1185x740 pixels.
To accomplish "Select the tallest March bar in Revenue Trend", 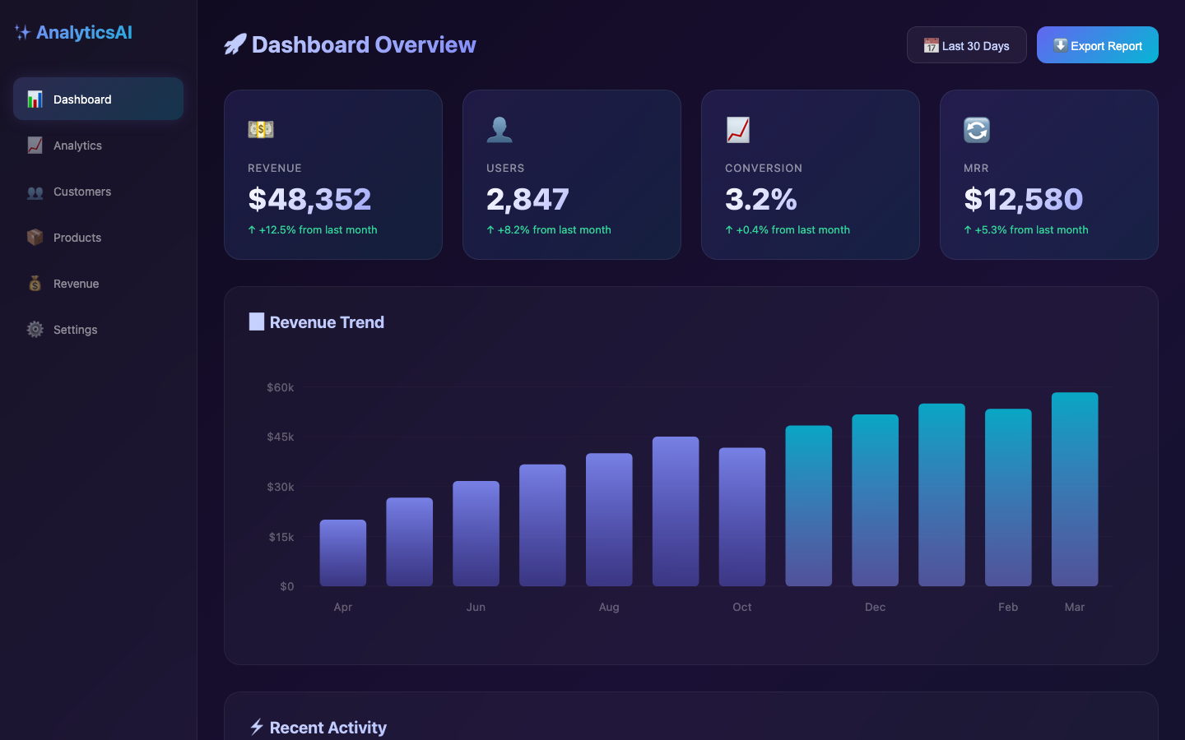I will click(1075, 489).
